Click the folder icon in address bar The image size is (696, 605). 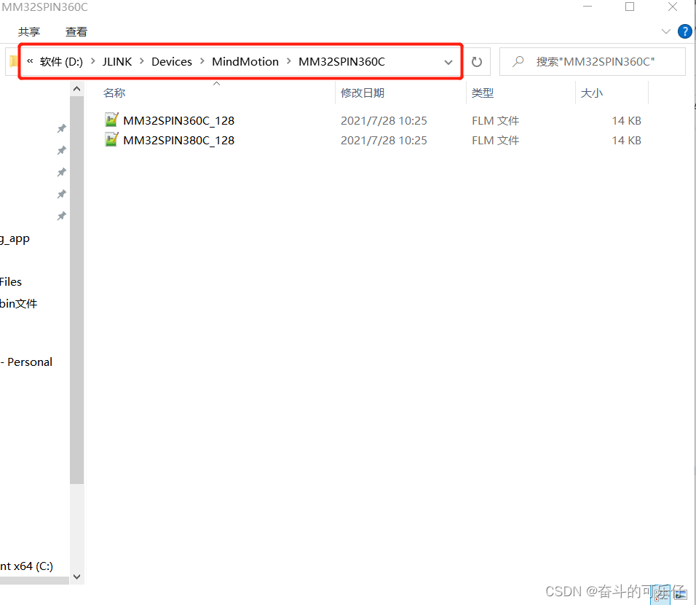click(x=13, y=62)
